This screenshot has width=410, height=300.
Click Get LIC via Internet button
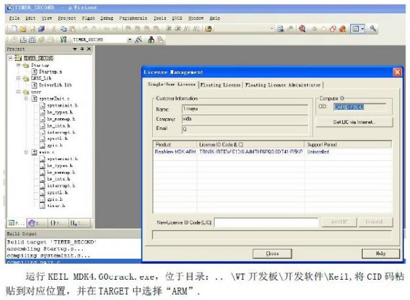point(354,122)
